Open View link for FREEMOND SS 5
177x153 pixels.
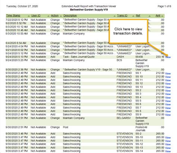pos(168,101)
